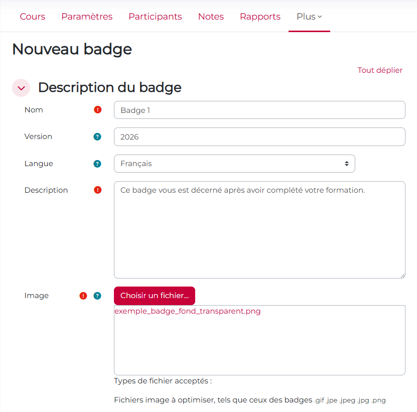This screenshot has height=412, width=417.
Task: Go to the Participants tab
Action: [x=155, y=17]
